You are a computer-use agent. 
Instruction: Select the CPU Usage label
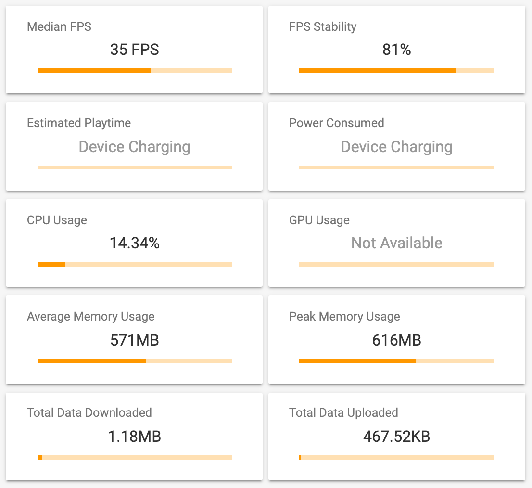pyautogui.click(x=57, y=220)
